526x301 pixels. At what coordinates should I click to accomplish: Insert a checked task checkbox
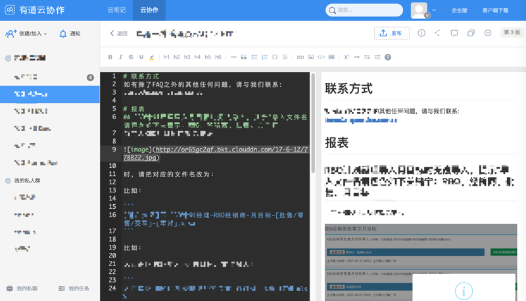[x=285, y=57]
